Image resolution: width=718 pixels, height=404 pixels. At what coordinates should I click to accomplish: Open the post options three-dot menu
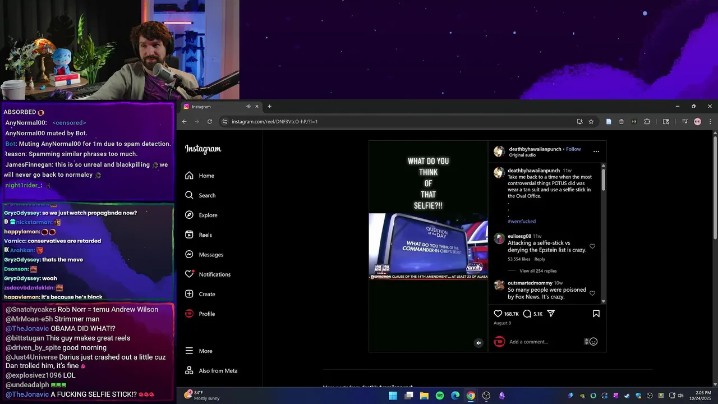point(596,151)
